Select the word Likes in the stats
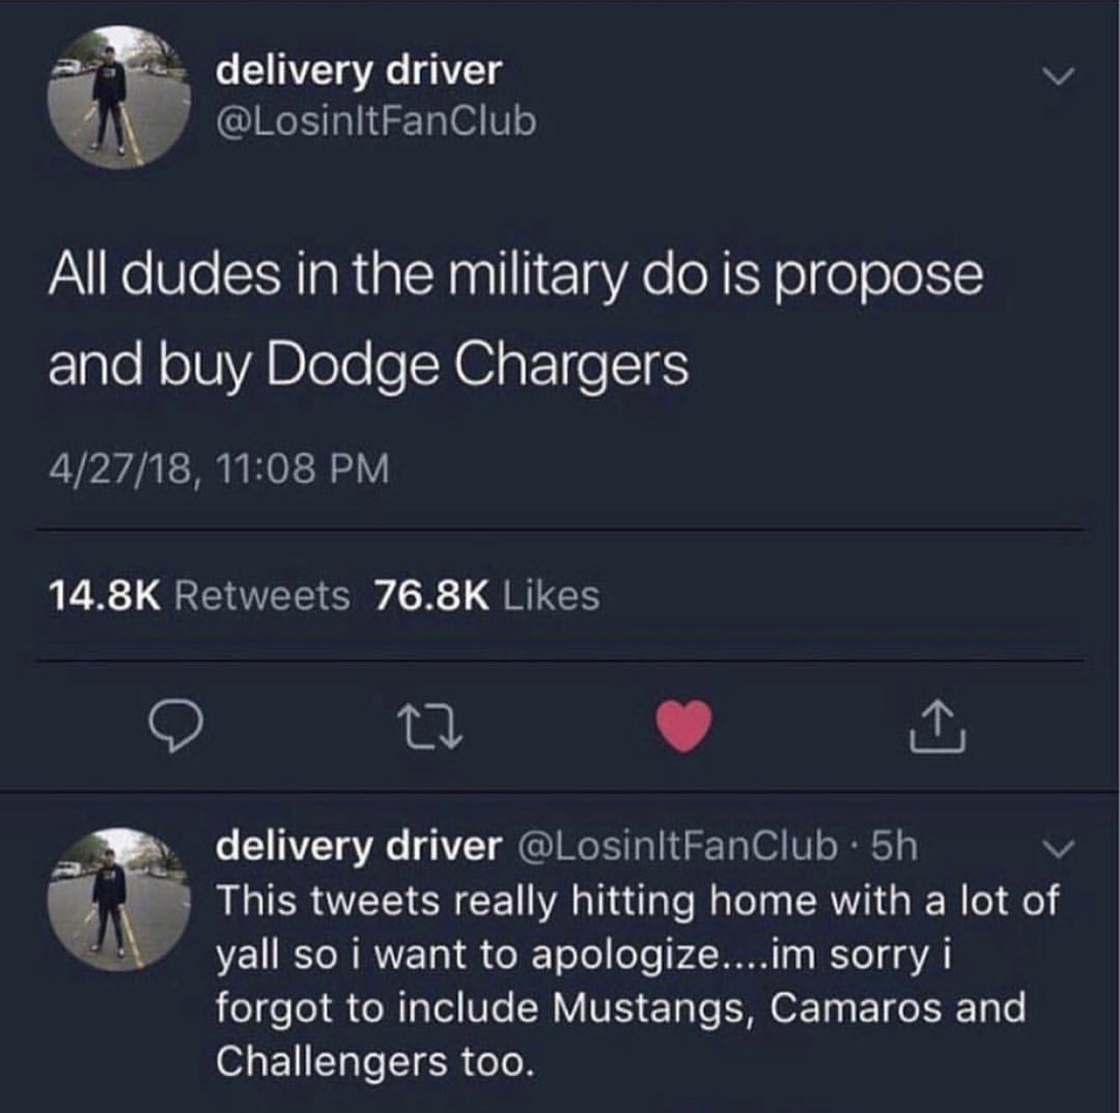This screenshot has width=1120, height=1113. (550, 596)
